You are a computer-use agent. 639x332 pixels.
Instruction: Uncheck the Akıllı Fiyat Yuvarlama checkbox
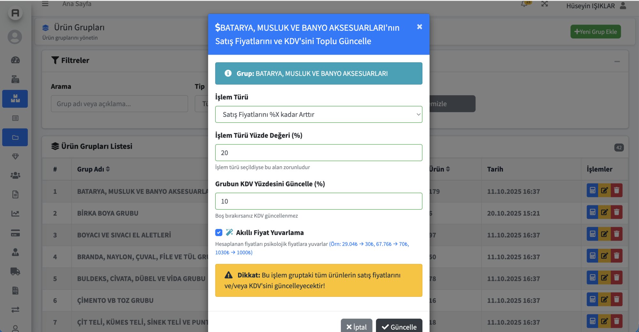click(219, 233)
